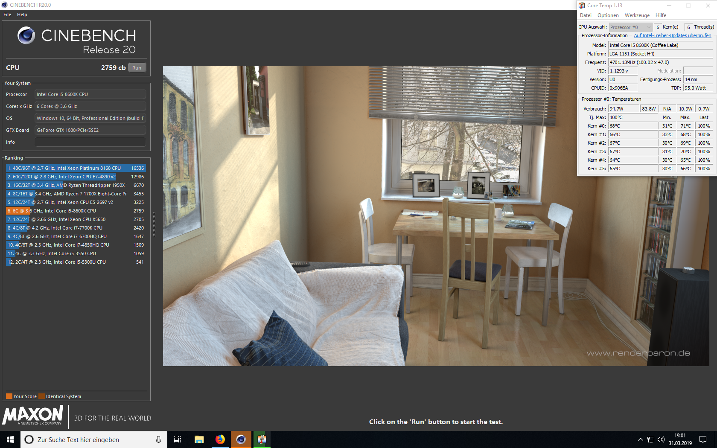Click the search box microphone icon

(x=158, y=439)
